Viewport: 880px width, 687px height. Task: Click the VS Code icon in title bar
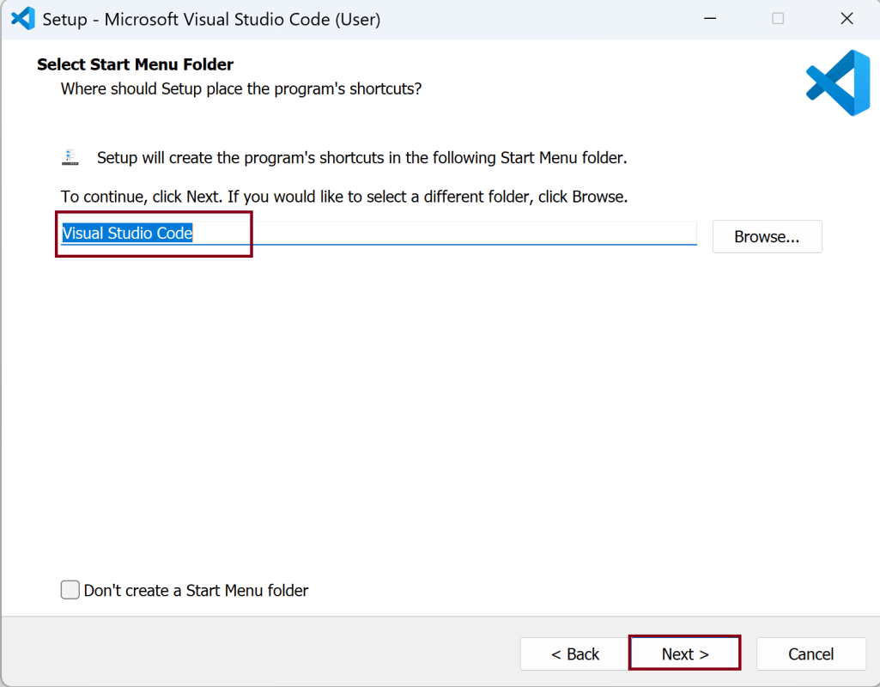tap(22, 18)
